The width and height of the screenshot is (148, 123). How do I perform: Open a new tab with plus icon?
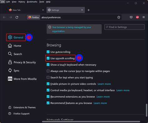(89, 10)
